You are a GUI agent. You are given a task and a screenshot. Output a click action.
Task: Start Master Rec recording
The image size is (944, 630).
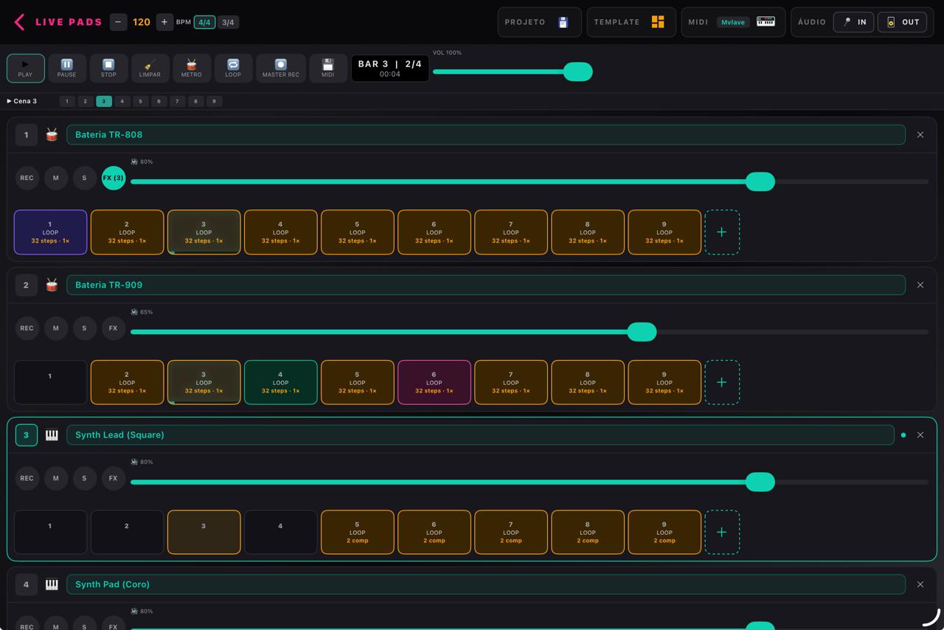pyautogui.click(x=280, y=68)
